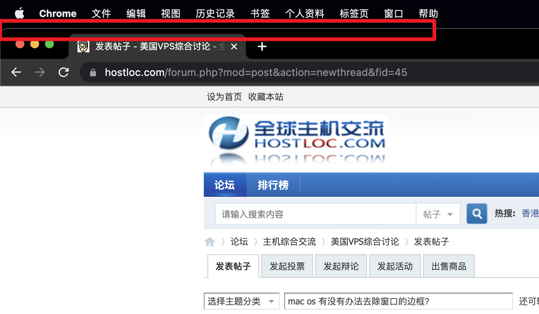Screen dimensions: 539x314
Task: Open the 历史记录 menu
Action: click(215, 14)
